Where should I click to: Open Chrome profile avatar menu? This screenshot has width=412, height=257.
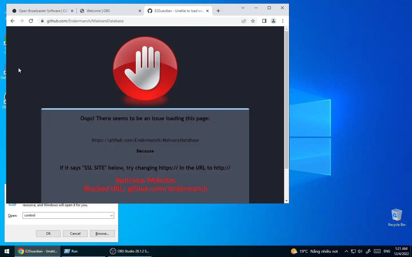click(x=274, y=21)
